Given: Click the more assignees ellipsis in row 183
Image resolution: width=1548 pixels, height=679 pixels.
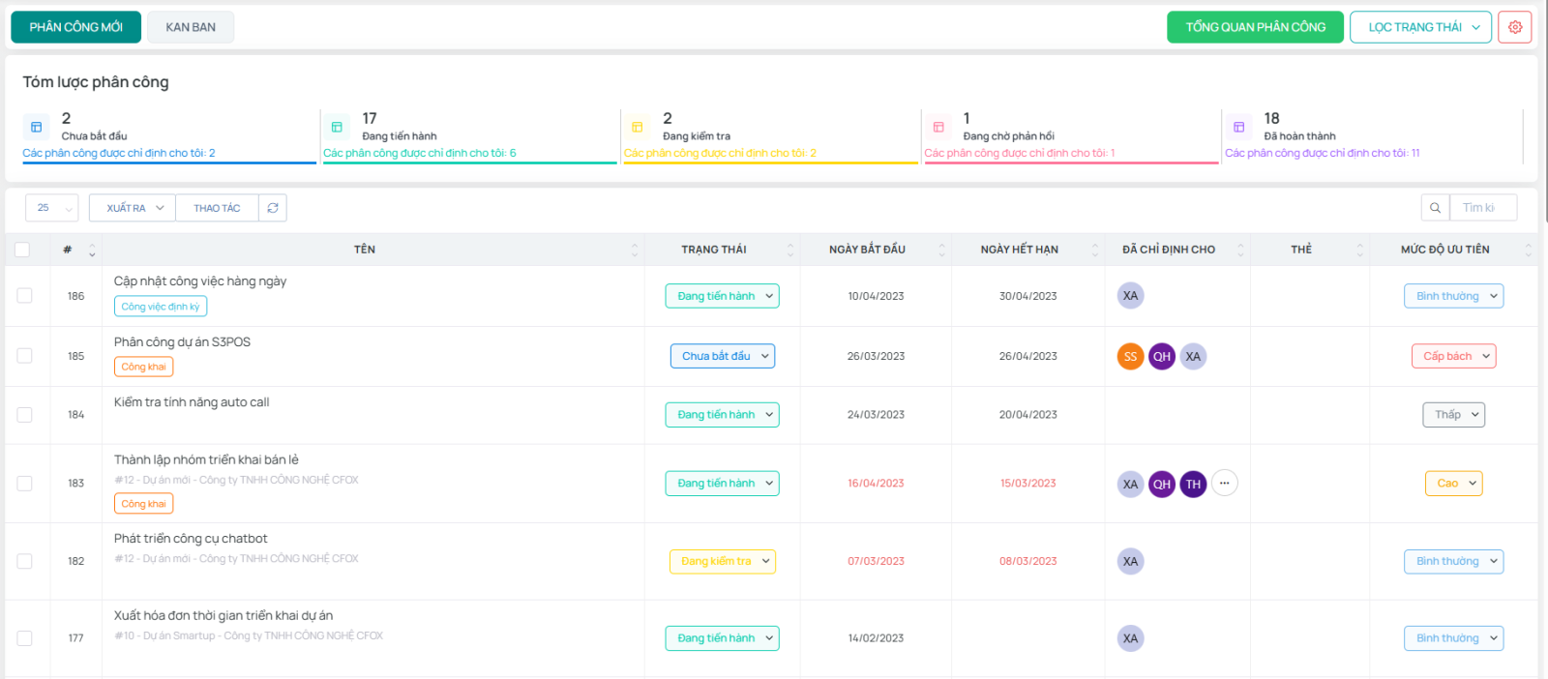Looking at the screenshot, I should point(1224,483).
